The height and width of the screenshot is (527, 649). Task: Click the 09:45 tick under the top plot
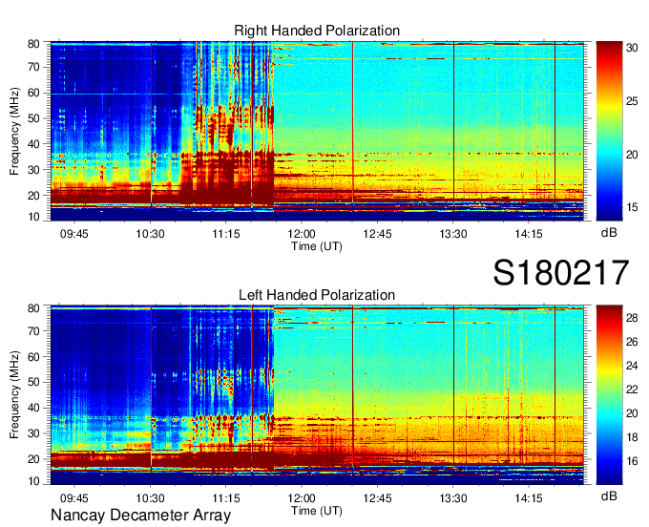(x=74, y=234)
